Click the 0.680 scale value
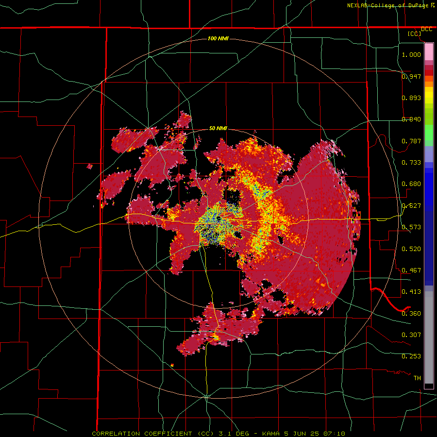The image size is (437, 437). pyautogui.click(x=411, y=184)
